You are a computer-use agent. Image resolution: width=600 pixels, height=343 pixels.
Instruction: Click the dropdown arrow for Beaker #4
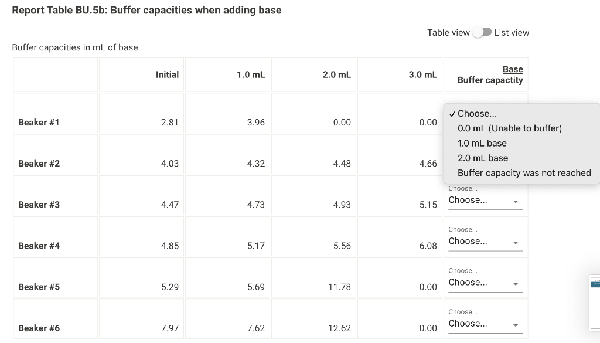pos(516,243)
